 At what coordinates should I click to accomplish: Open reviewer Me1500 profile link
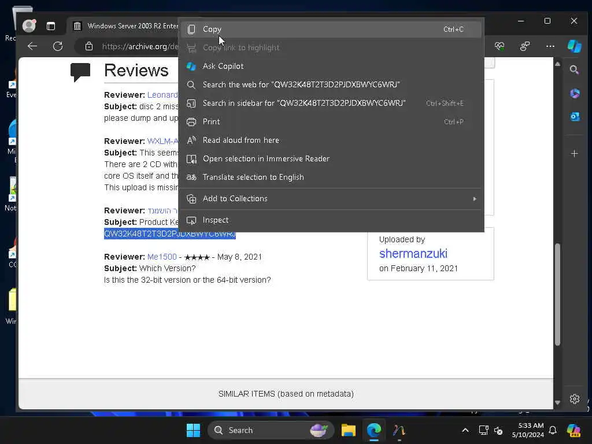(162, 257)
